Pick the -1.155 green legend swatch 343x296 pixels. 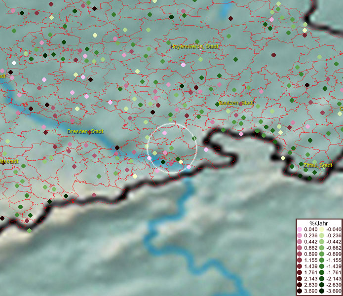pos(321,260)
